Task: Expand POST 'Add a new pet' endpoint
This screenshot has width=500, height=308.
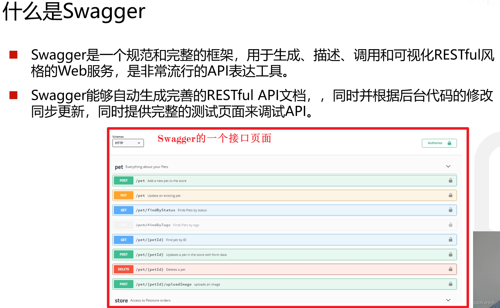Action: [x=284, y=181]
